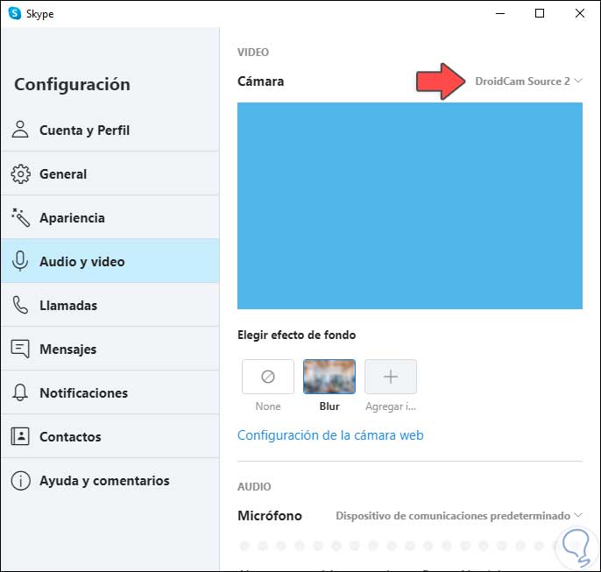
Task: Minimize the Skype window
Action: pyautogui.click(x=500, y=13)
